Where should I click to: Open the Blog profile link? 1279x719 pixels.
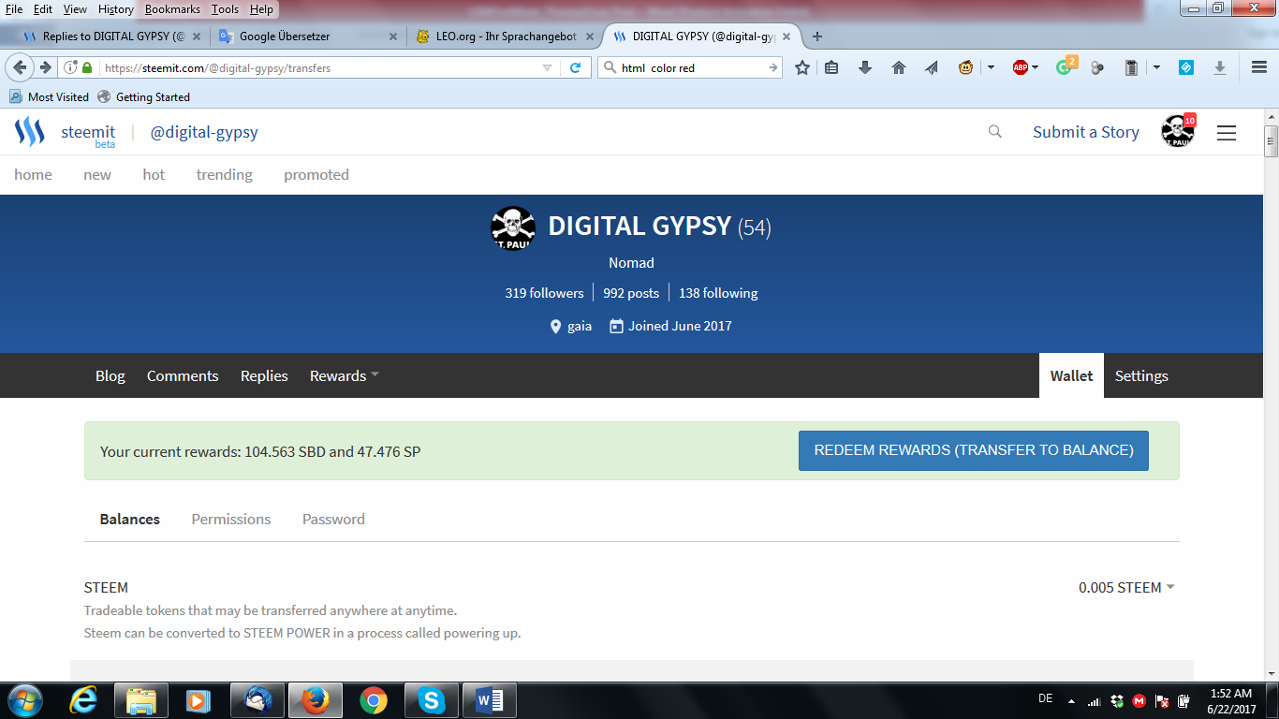click(x=110, y=375)
